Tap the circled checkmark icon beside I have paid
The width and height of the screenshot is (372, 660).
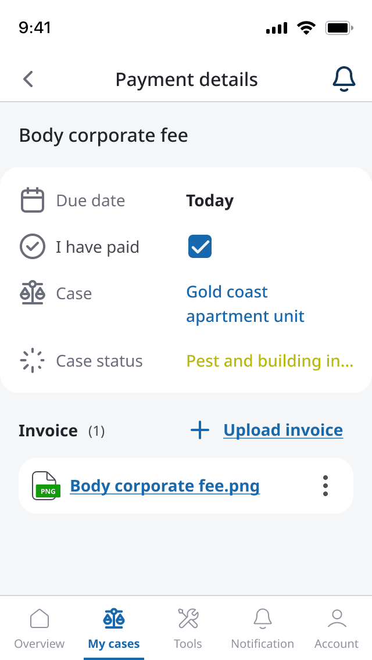(x=33, y=246)
